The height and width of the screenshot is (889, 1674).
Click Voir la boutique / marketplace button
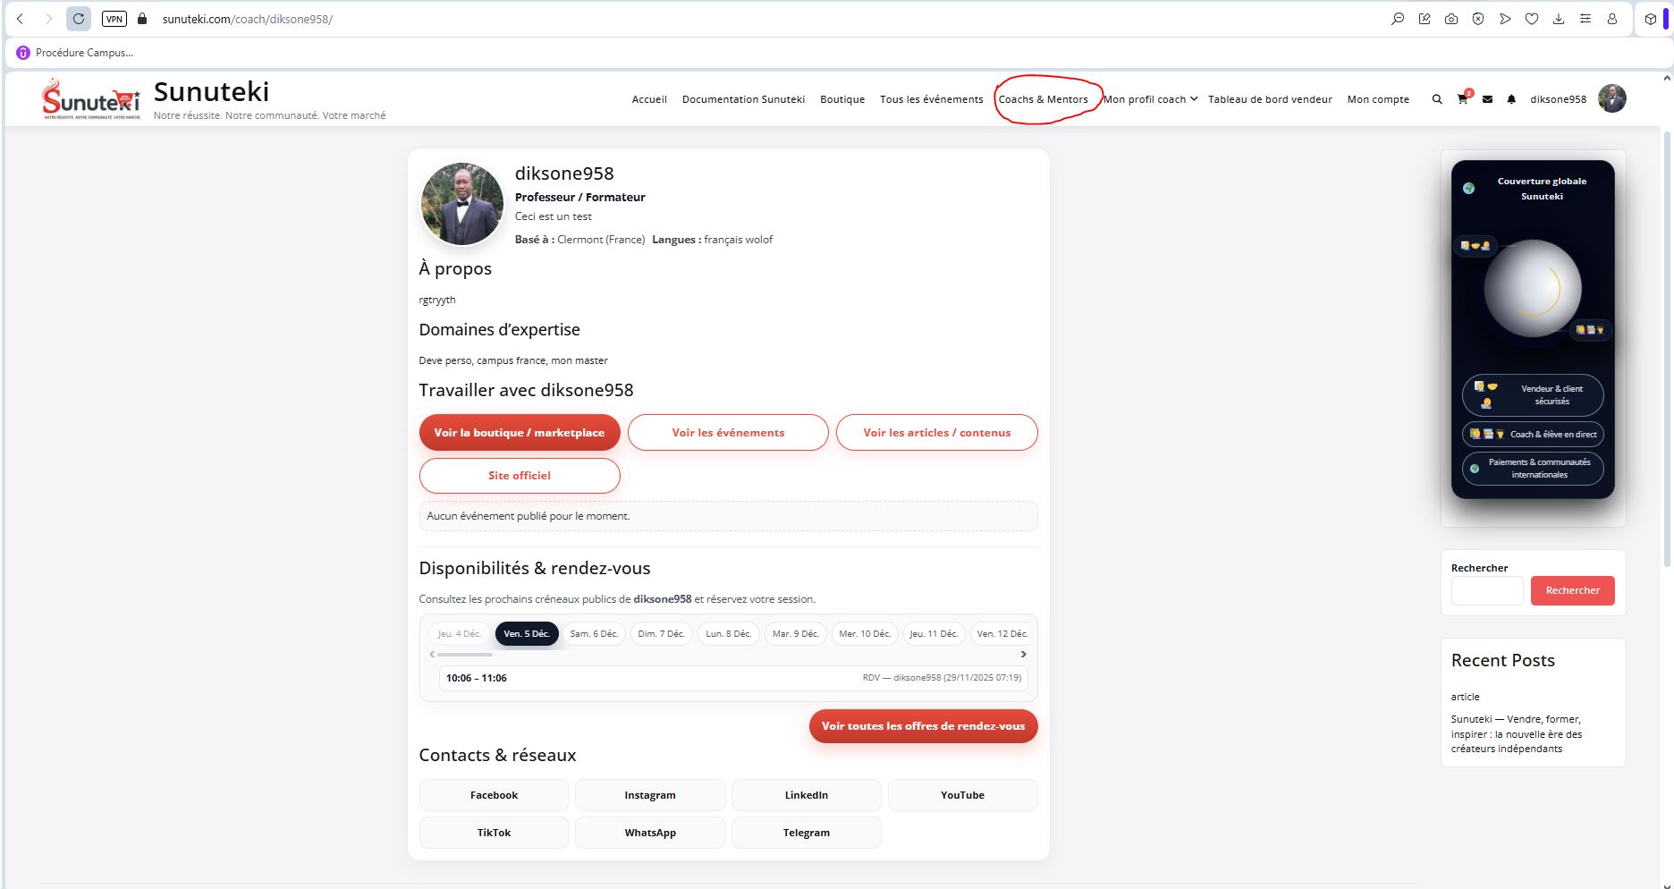click(519, 433)
